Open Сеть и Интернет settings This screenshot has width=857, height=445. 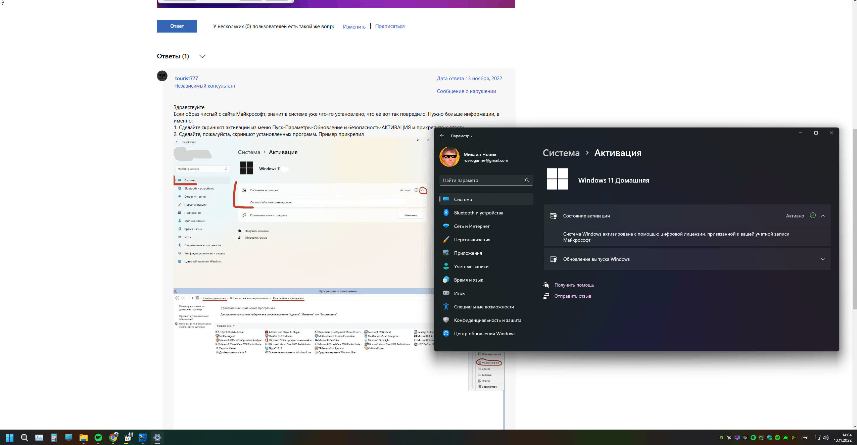[x=471, y=226]
